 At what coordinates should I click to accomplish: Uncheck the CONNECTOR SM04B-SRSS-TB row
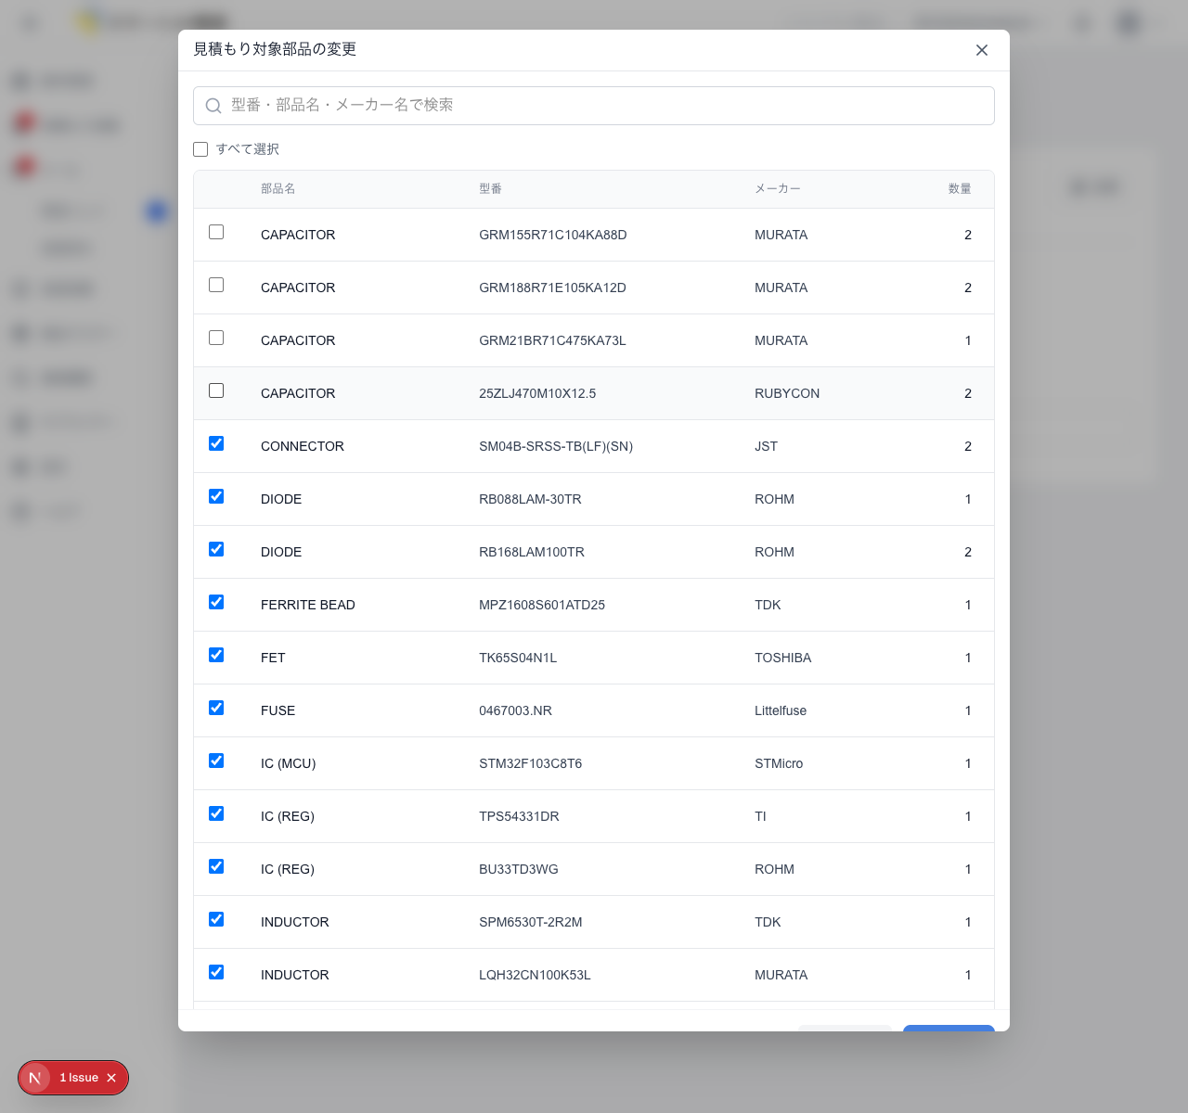(216, 443)
